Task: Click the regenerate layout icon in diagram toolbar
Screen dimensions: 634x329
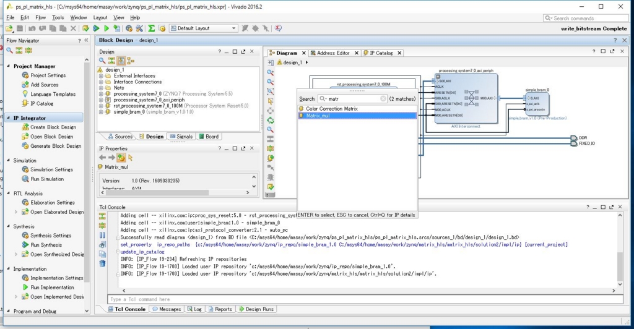Action: click(271, 121)
